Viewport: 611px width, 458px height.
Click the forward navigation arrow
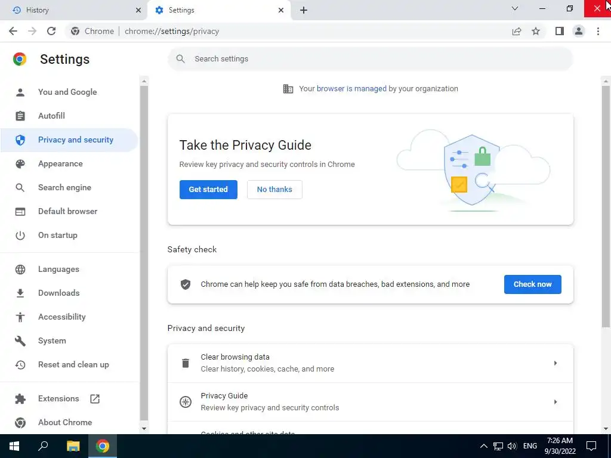tap(32, 31)
